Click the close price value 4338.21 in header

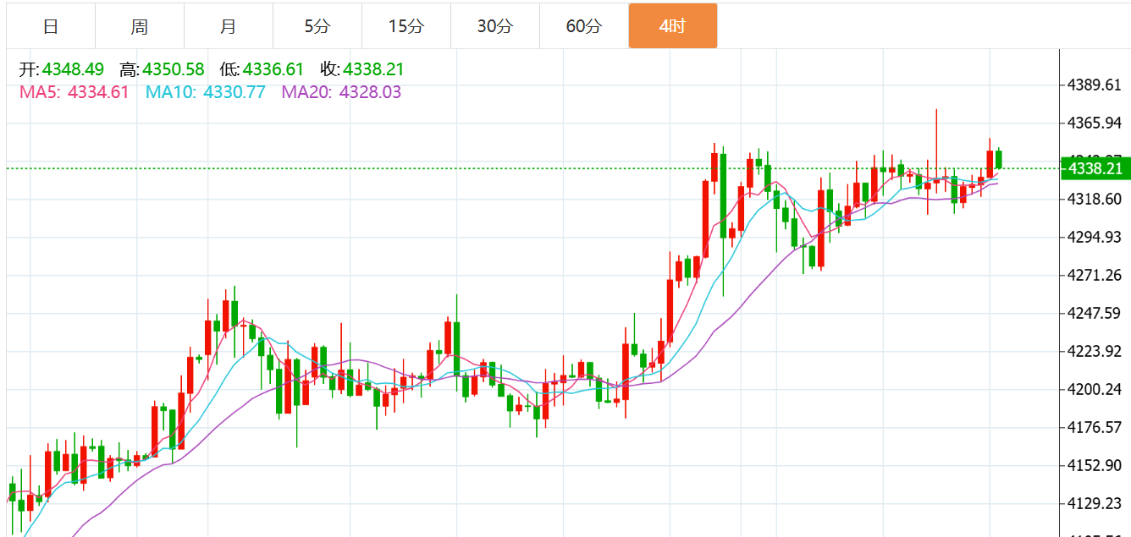click(x=373, y=70)
